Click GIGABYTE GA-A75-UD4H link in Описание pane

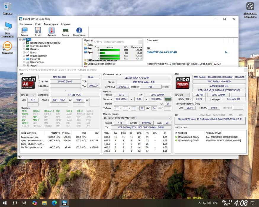pos(162,52)
